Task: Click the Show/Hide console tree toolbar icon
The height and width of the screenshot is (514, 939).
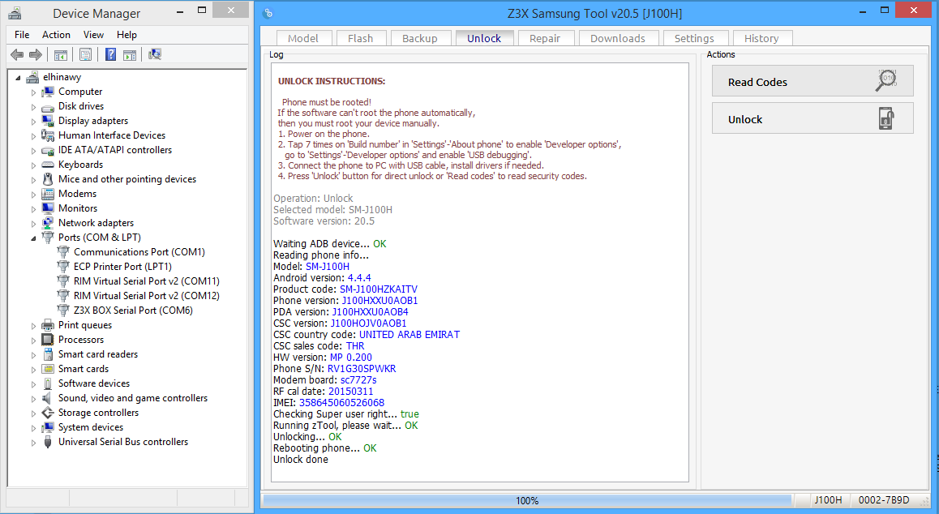Action: [x=61, y=54]
